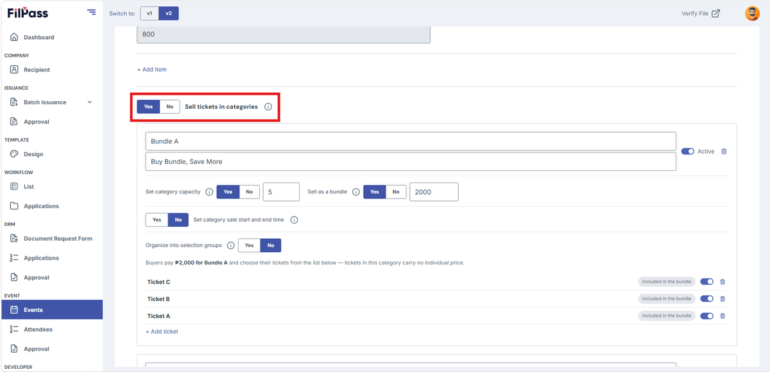Click the Workflow List icon
The width and height of the screenshot is (770, 372).
[x=14, y=186]
